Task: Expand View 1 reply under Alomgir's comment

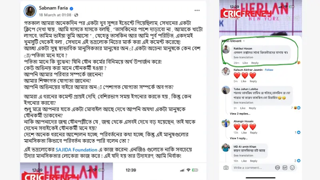Action: 238,138
